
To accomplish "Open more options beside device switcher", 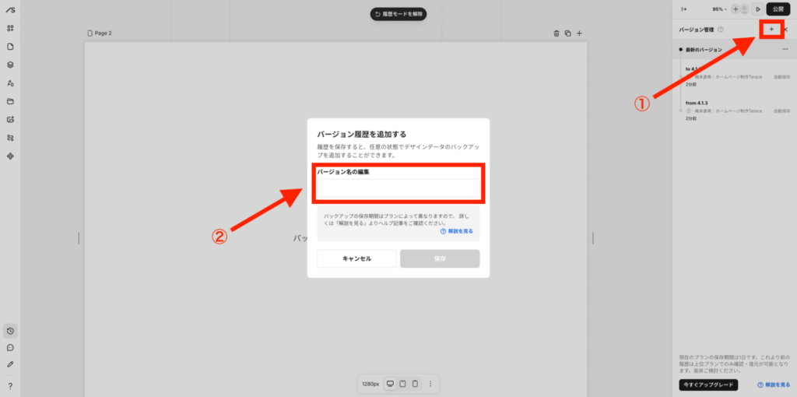I will coord(430,384).
